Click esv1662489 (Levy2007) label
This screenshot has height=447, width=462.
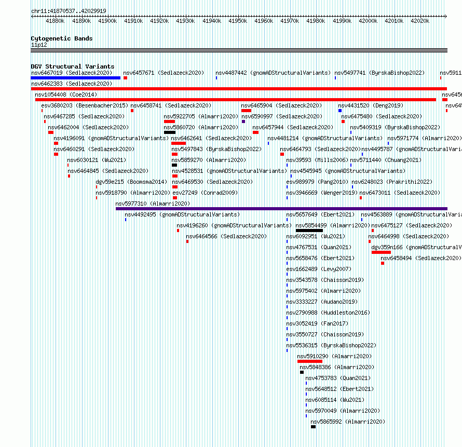(x=319, y=269)
